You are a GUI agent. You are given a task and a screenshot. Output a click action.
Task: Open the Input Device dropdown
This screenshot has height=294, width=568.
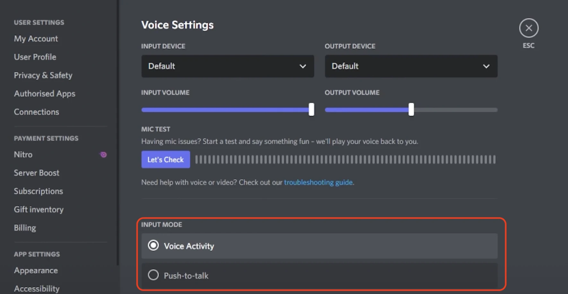tap(227, 66)
